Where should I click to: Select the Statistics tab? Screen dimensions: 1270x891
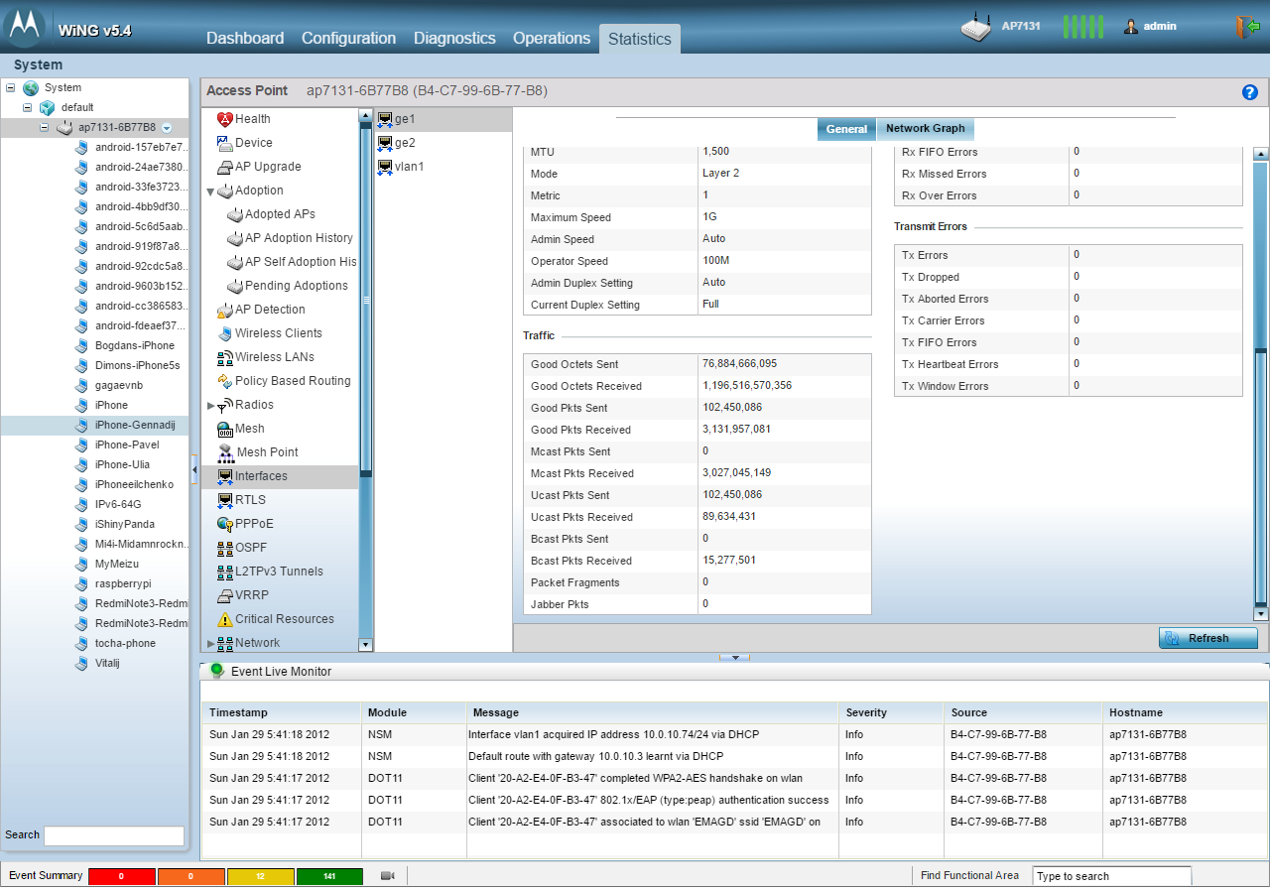(x=640, y=39)
